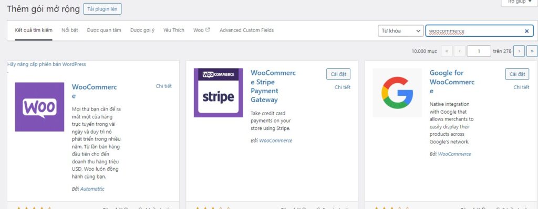The width and height of the screenshot is (538, 209).
Task: Click the Take credit card payments description
Action: tap(271, 121)
